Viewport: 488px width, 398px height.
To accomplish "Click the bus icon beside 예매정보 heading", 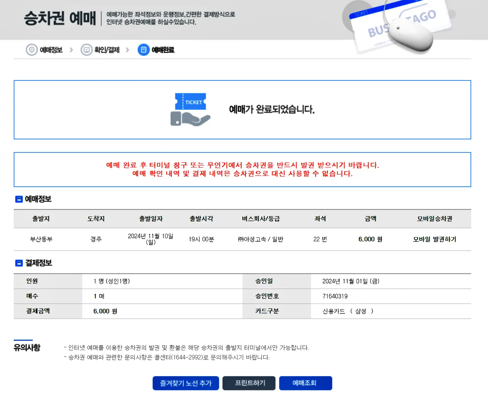I will coord(18,199).
